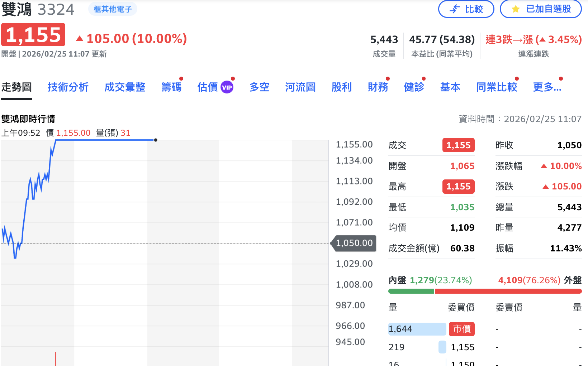Click the red dot on 同業比較 tab

516,79
